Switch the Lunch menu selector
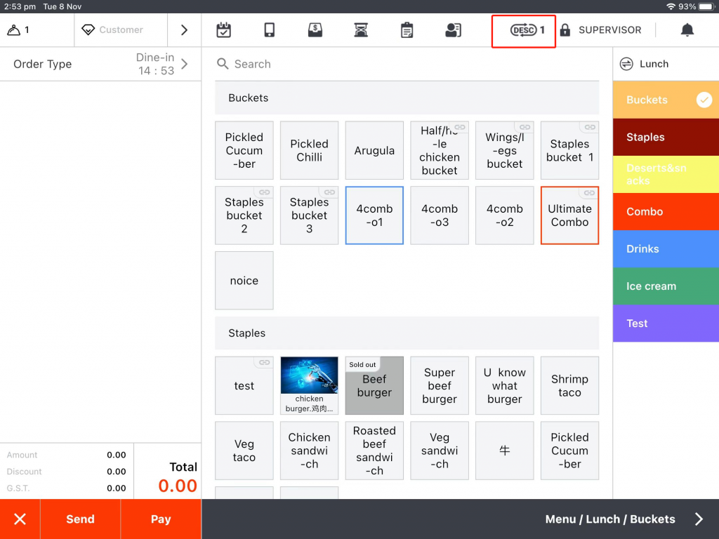The height and width of the screenshot is (539, 719). (645, 64)
